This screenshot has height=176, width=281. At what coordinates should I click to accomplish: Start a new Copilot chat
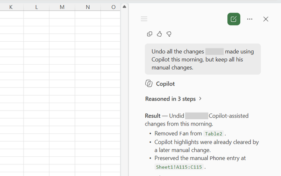coord(234,19)
